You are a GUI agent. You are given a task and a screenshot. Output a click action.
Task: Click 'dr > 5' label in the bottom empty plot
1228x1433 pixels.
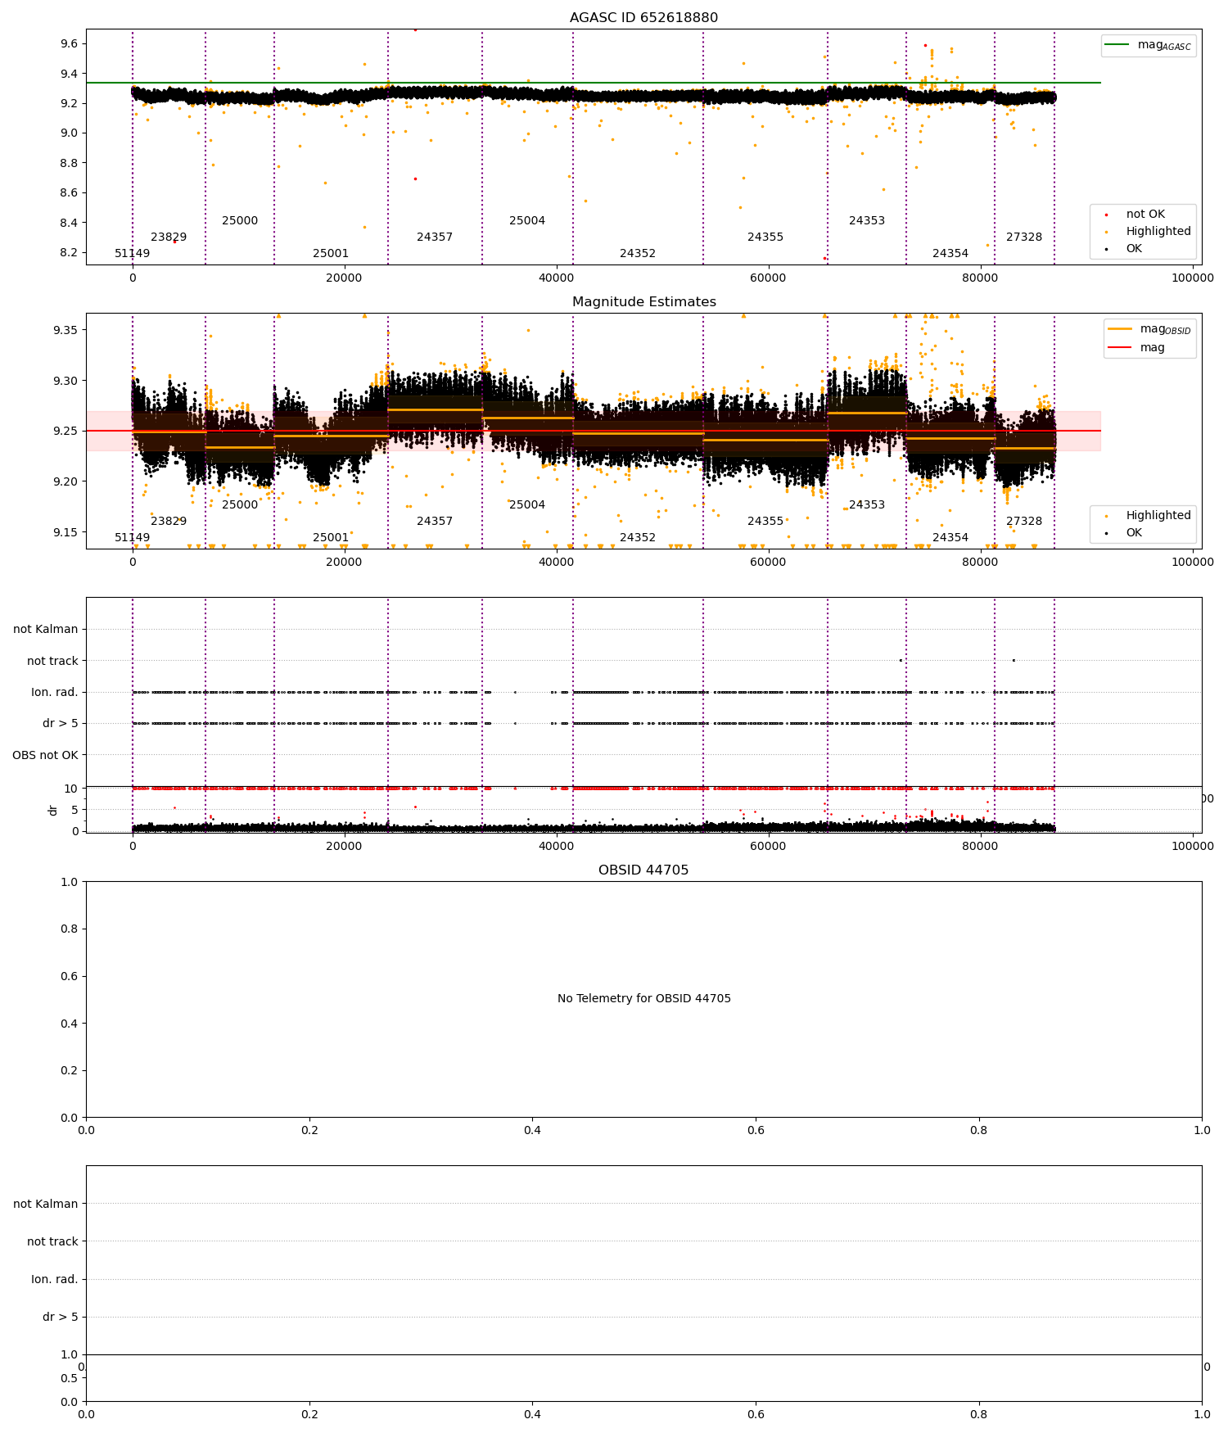[61, 1318]
